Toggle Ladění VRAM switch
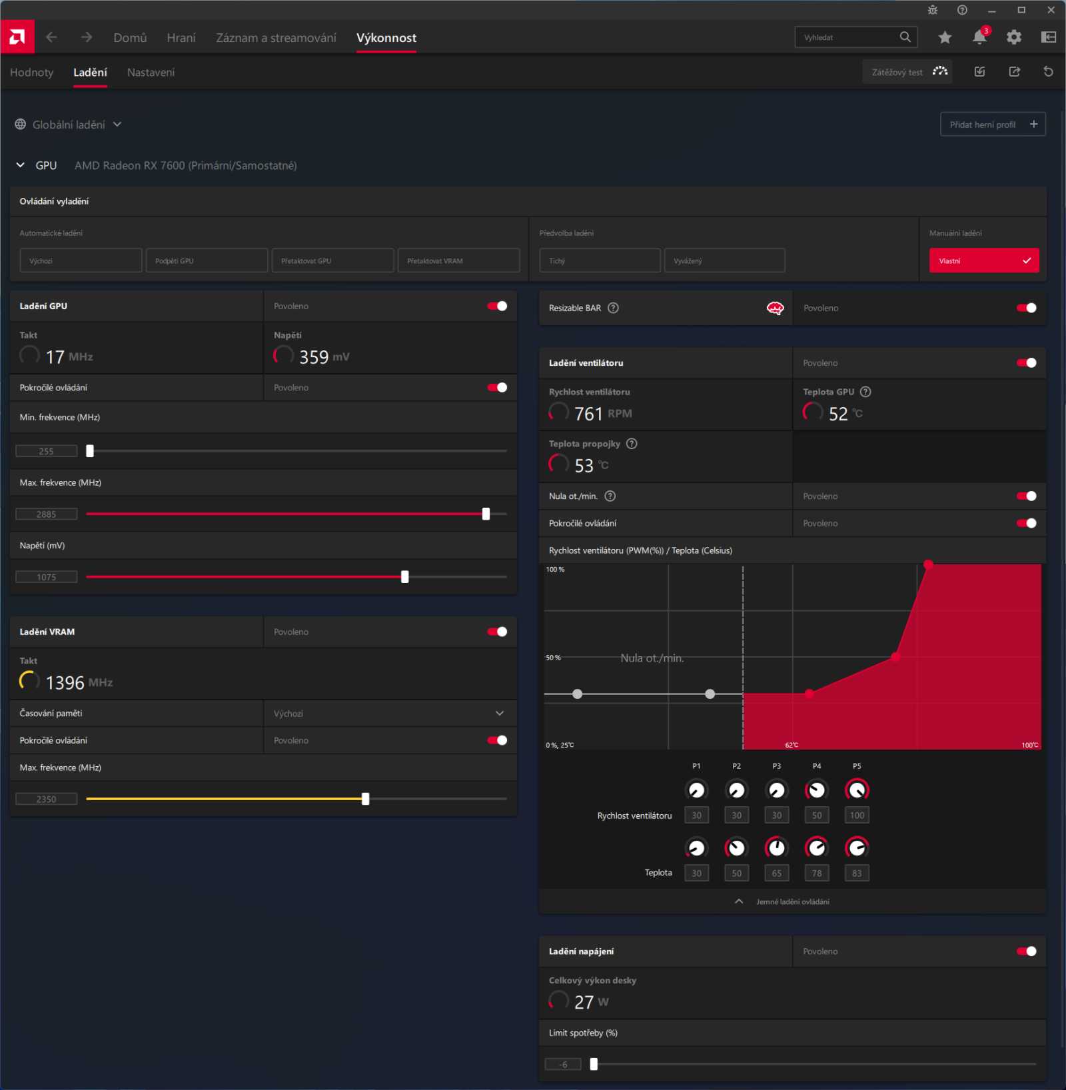This screenshot has width=1066, height=1090. pyautogui.click(x=497, y=632)
